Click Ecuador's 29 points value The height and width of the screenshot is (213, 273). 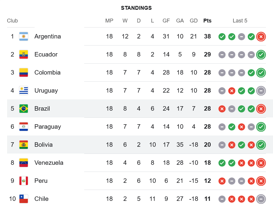[x=207, y=54]
